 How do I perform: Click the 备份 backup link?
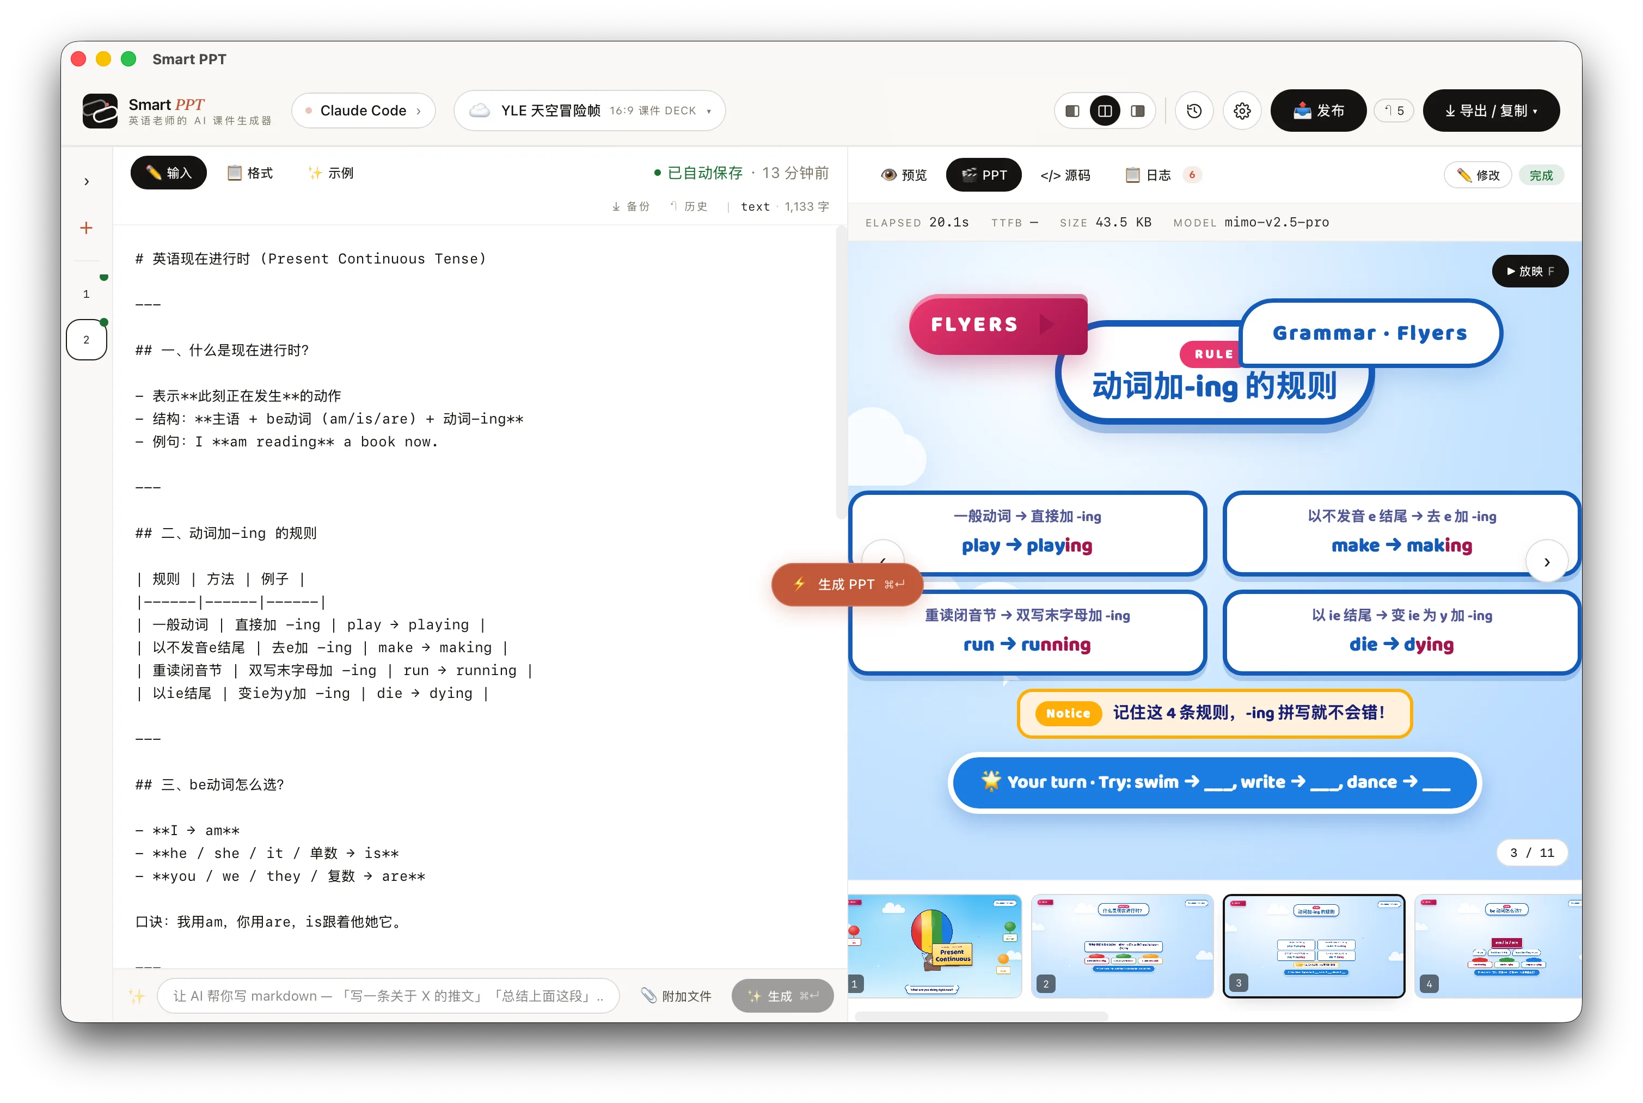[x=630, y=206]
